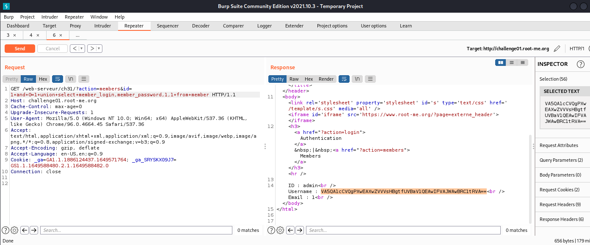Screen dimensions: 590x245
Task: Expand Query Parameters (2) section
Action: coord(562,160)
